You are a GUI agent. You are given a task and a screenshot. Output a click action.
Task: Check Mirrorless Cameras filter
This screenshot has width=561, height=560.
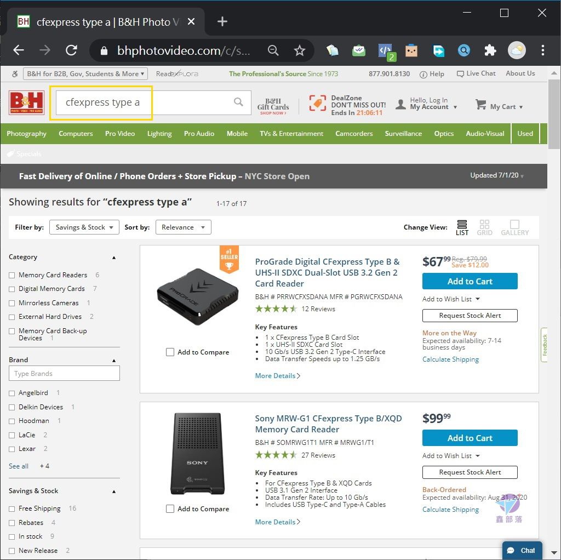click(12, 303)
